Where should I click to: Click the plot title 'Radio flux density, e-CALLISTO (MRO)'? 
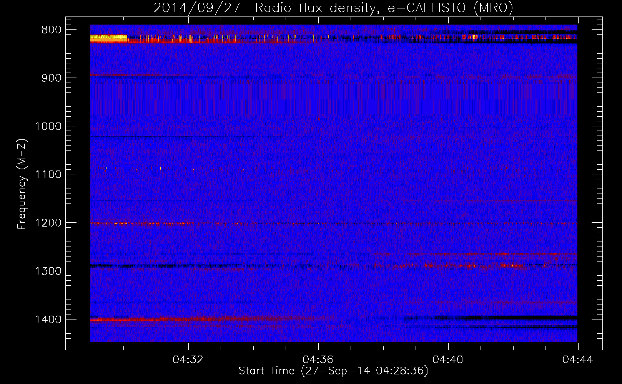(384, 8)
